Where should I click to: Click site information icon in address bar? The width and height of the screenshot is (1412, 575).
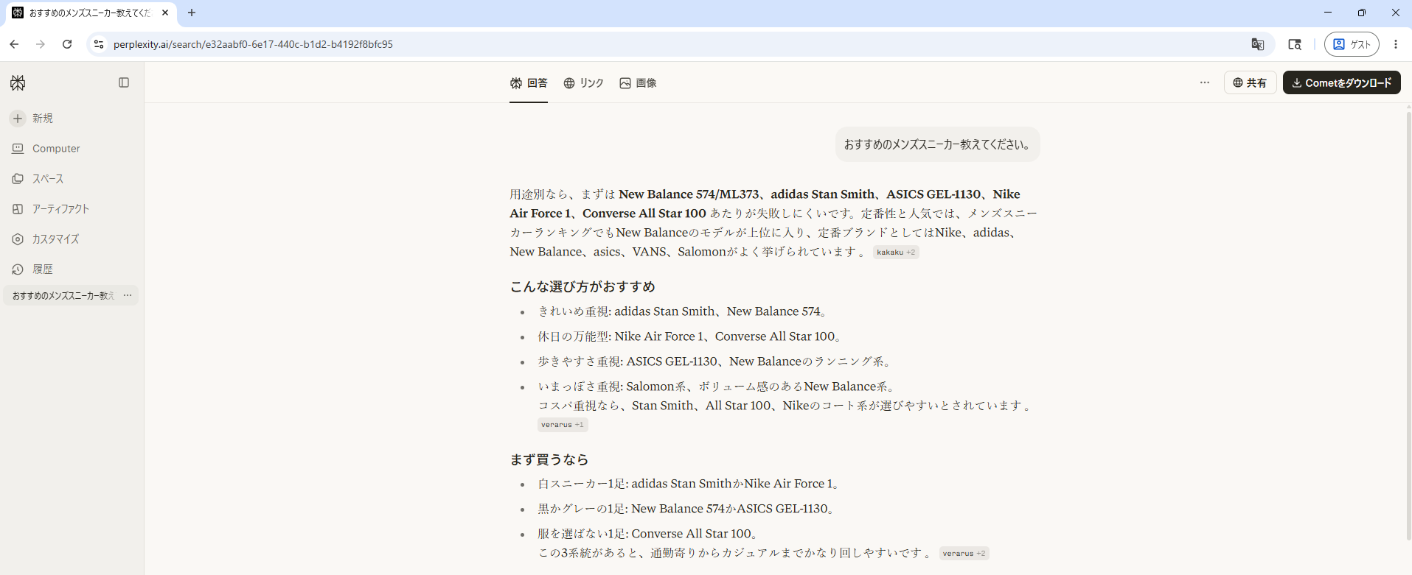[99, 44]
